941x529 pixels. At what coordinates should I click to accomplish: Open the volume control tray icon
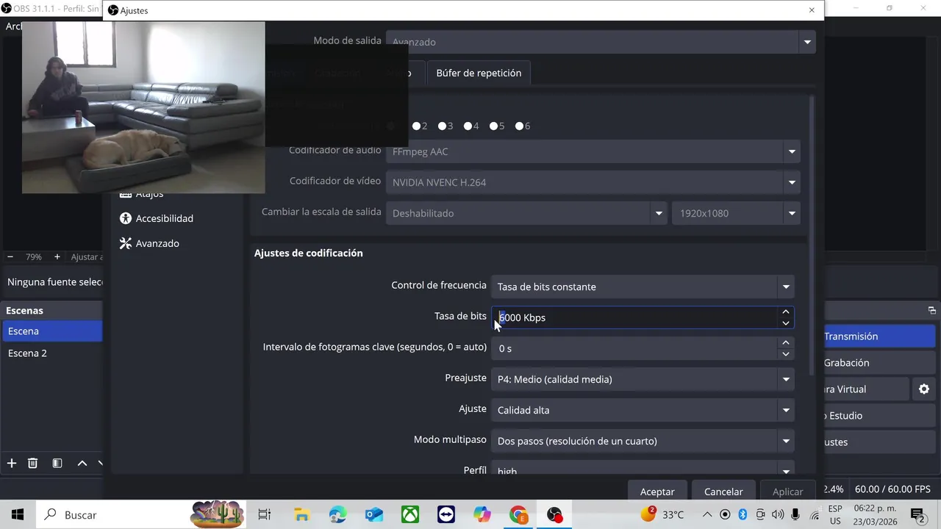click(778, 514)
